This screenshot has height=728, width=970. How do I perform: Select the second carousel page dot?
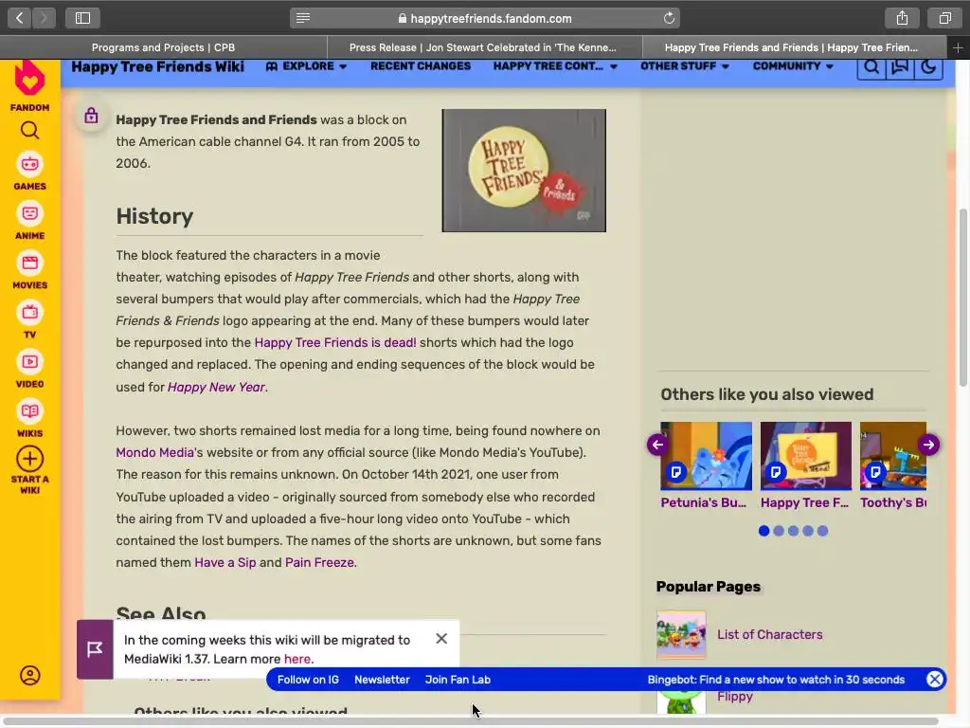(x=779, y=531)
